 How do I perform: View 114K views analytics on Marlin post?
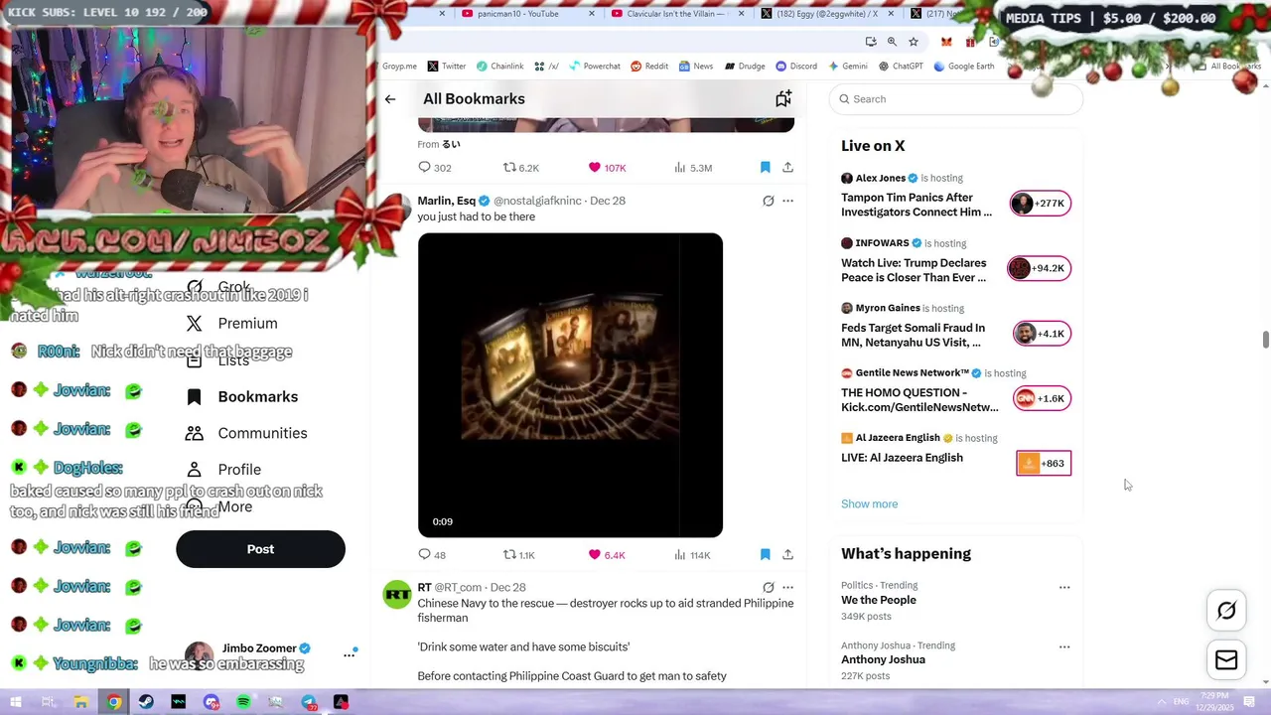692,555
